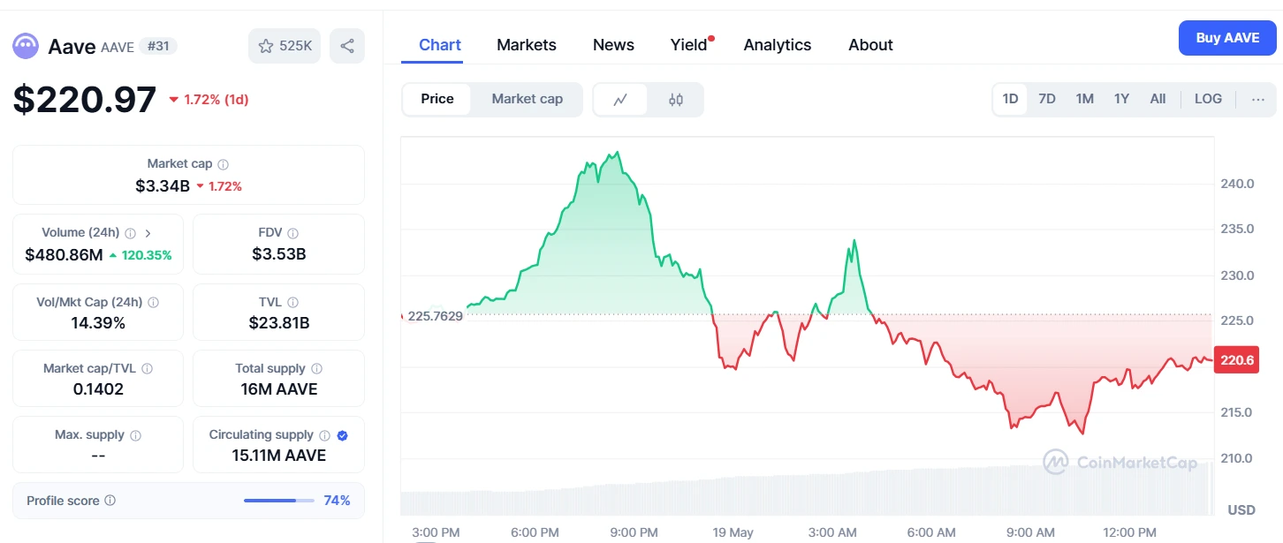This screenshot has width=1283, height=543.
Task: Open the share icon button
Action: click(x=347, y=46)
